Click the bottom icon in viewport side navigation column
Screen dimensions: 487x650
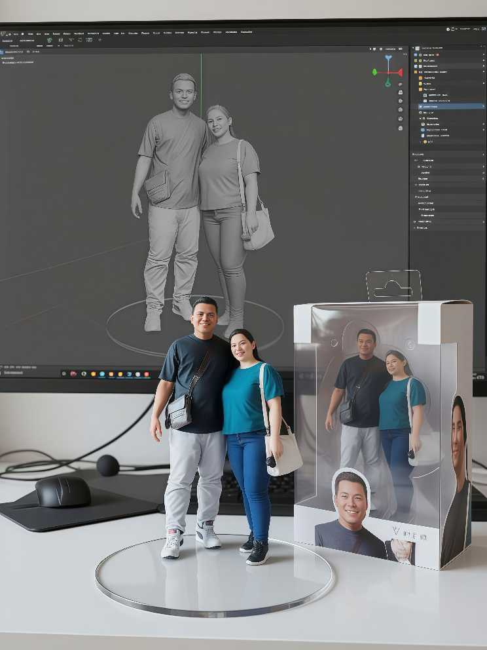point(399,128)
